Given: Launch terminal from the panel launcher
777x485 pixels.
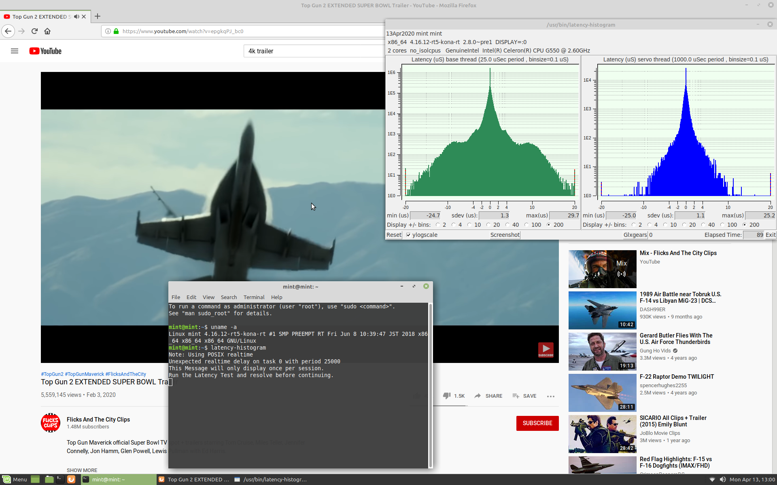Looking at the screenshot, I should point(60,479).
